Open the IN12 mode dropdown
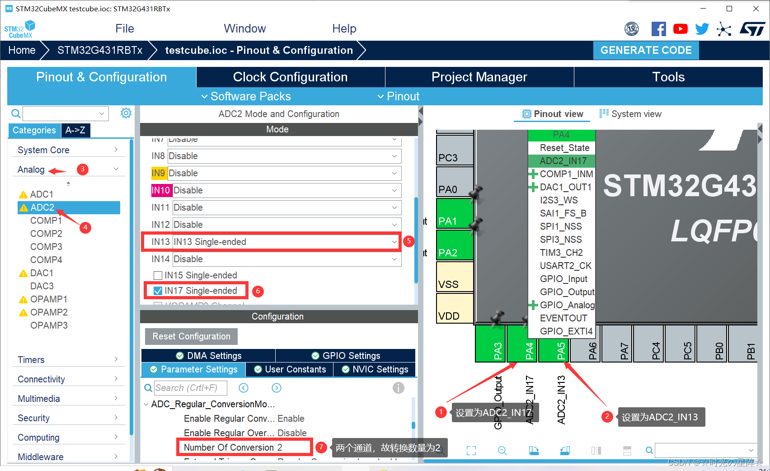Screen dimensions: 770x471 click(x=287, y=225)
